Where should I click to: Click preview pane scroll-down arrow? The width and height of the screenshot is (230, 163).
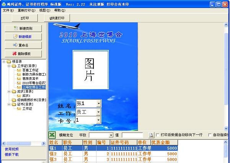pyautogui.click(x=226, y=128)
